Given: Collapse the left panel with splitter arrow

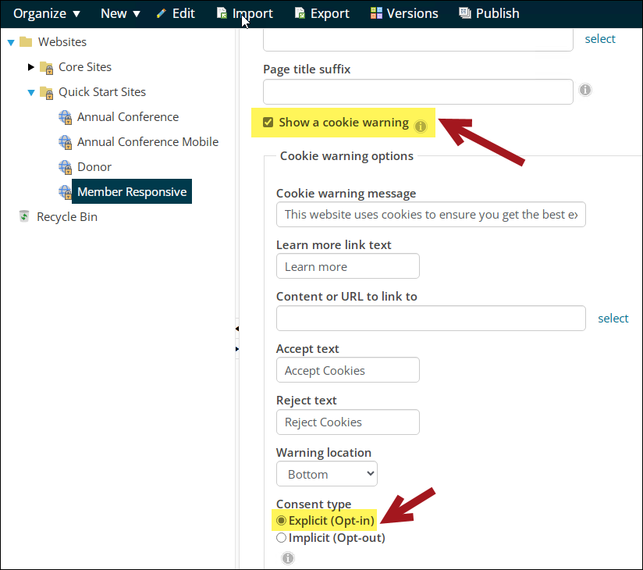Looking at the screenshot, I should coord(237,329).
